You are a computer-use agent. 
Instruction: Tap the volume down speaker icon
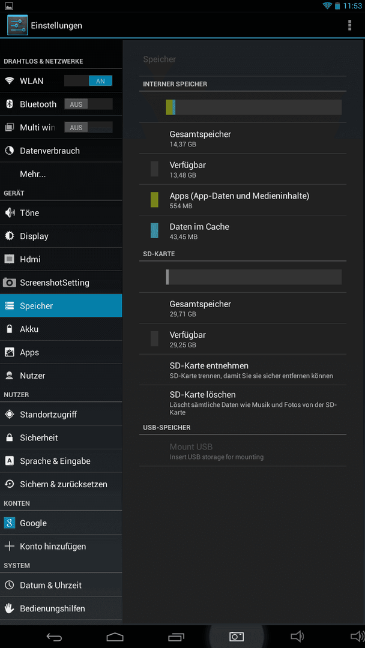click(x=297, y=637)
